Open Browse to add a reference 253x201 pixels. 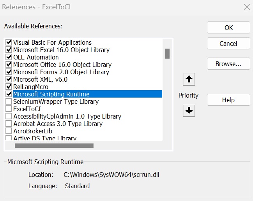pyautogui.click(x=228, y=64)
